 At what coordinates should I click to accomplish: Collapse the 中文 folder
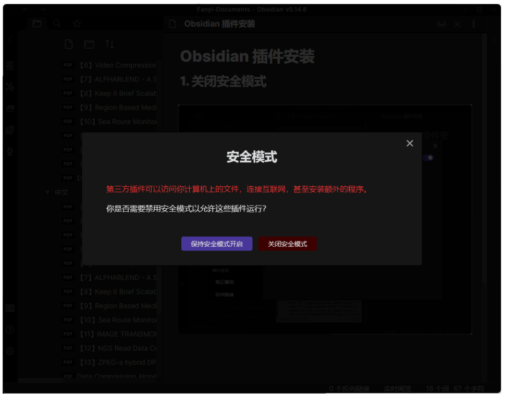[x=47, y=193]
